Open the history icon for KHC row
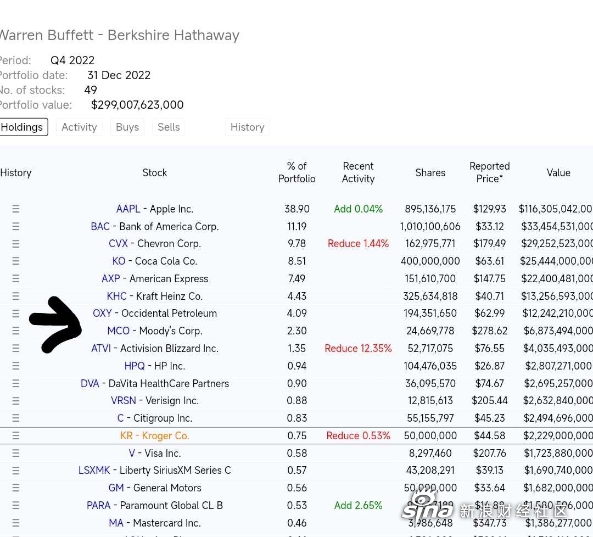The image size is (593, 537). [15, 296]
